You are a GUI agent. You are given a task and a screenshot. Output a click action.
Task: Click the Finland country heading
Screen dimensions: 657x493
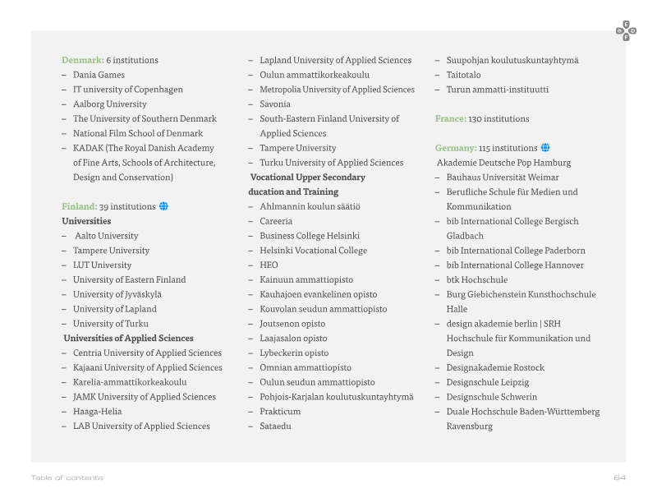79,206
